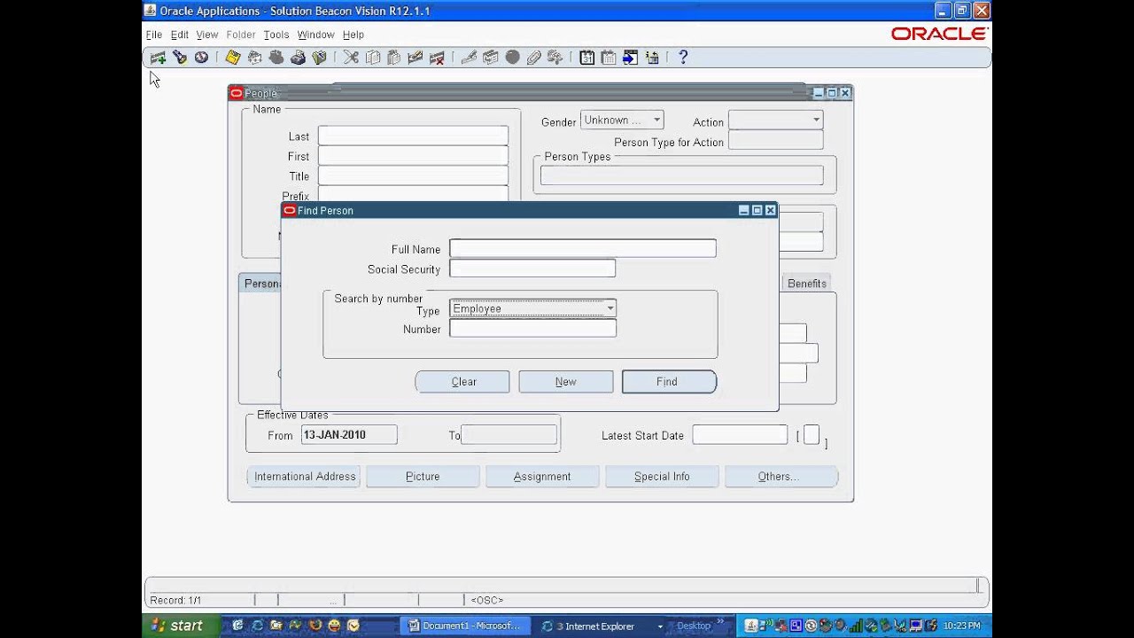This screenshot has height=638, width=1134.
Task: Click the Folder Tools toolbar icon
Action: point(555,58)
